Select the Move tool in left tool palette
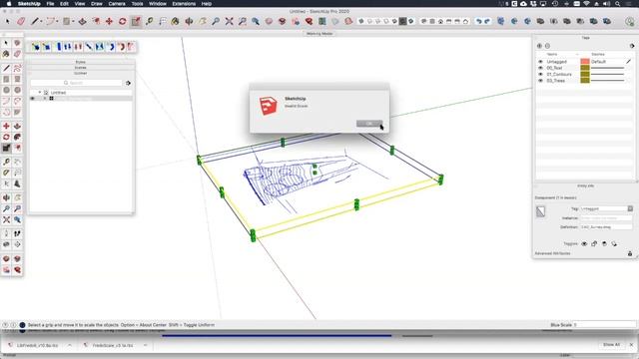The height and width of the screenshot is (359, 639). pos(6,127)
